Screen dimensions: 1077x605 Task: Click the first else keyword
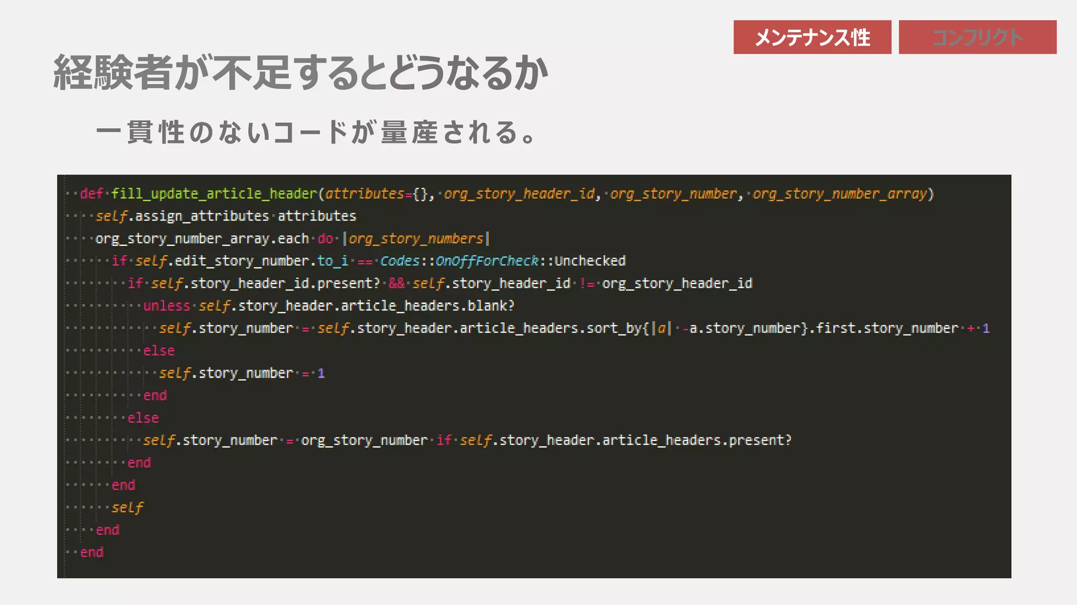159,351
